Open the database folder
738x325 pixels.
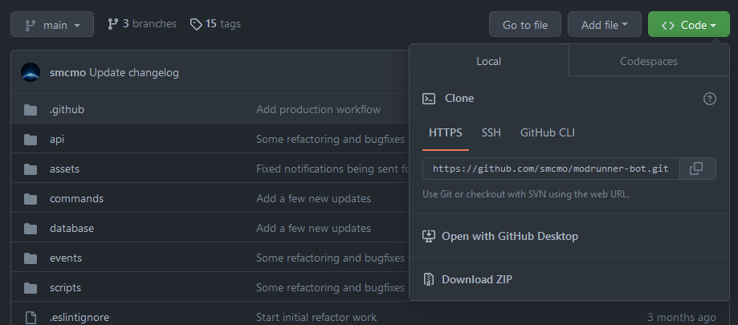pos(72,228)
